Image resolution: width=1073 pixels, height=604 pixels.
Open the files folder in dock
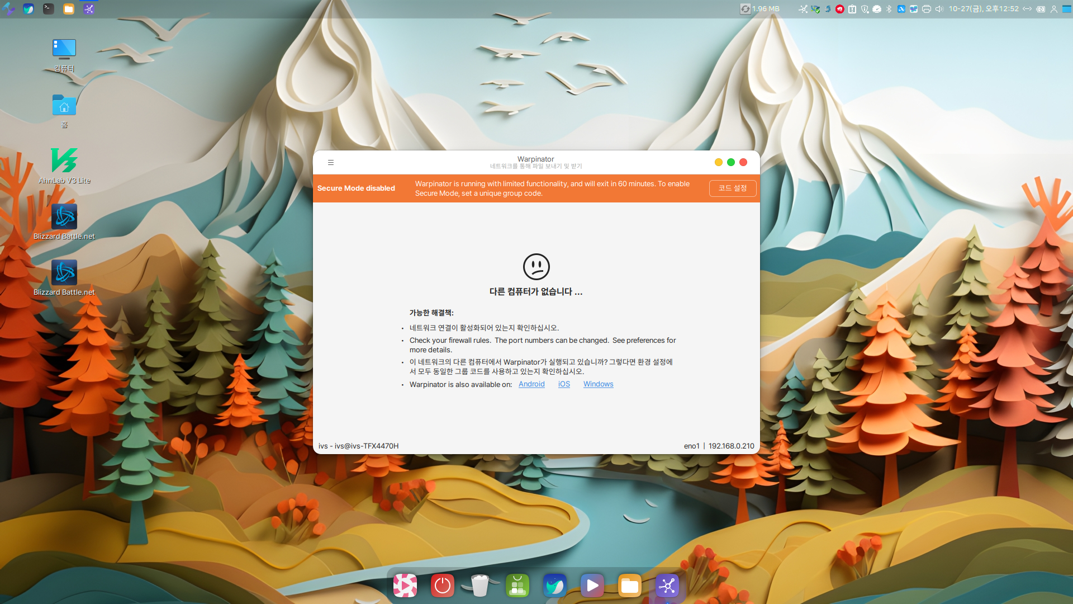(630, 586)
